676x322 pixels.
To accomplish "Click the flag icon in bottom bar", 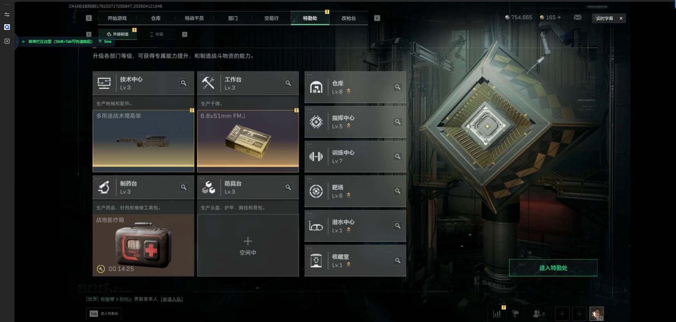I will pyautogui.click(x=515, y=314).
